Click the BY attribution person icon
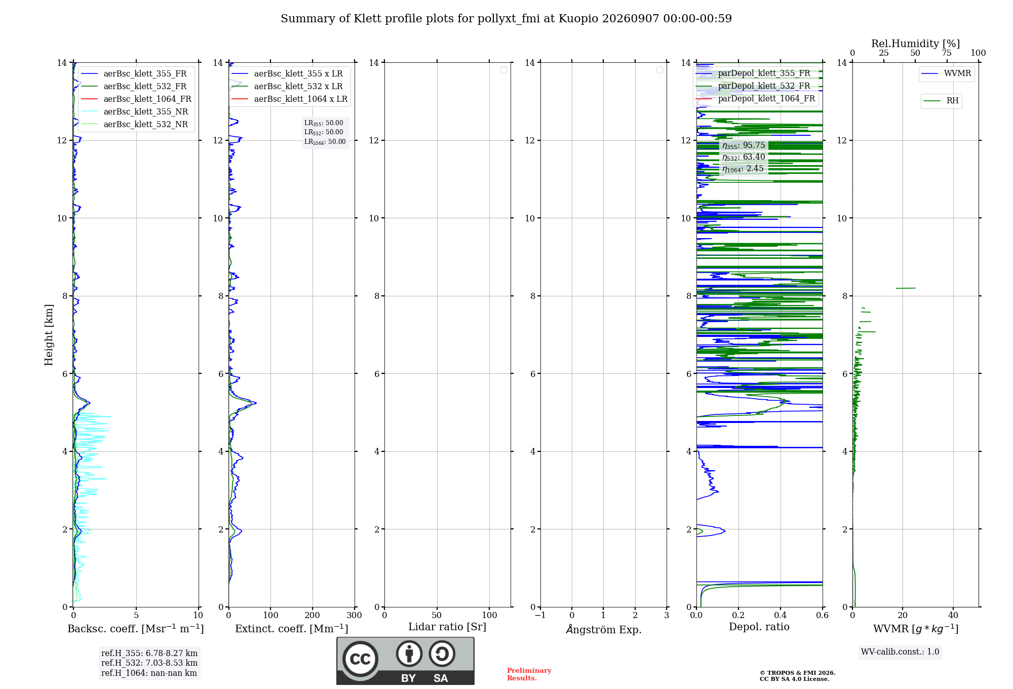 coord(409,654)
